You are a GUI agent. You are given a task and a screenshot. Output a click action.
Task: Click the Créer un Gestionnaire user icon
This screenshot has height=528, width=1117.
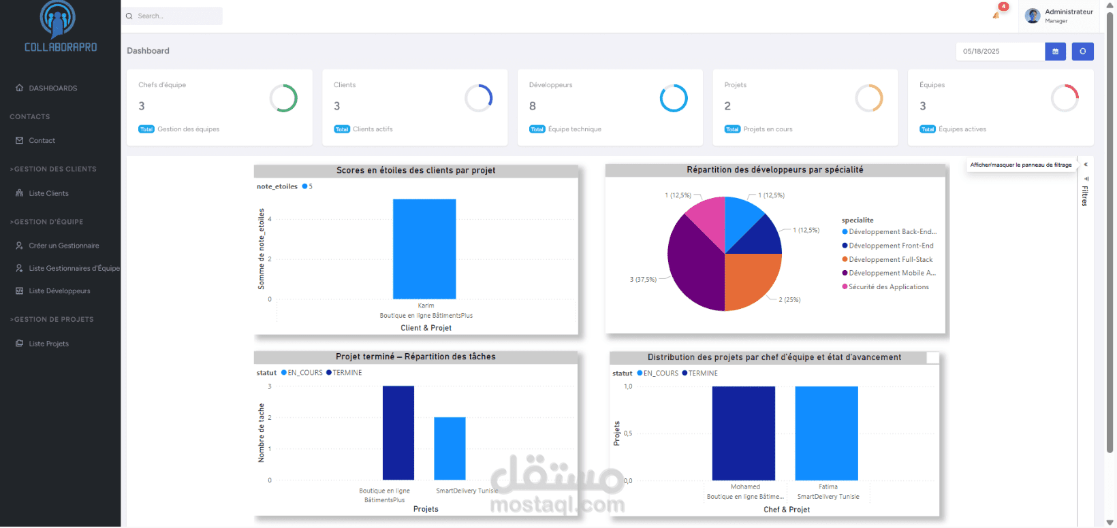click(x=19, y=246)
